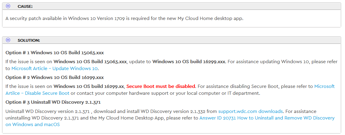Click the 'on Windows and macOS' link continuation
Screen dimensions: 345x135
click(x=33, y=125)
